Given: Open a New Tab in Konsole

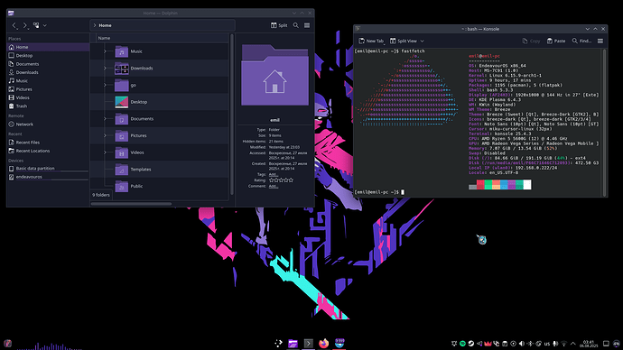Looking at the screenshot, I should click(371, 41).
